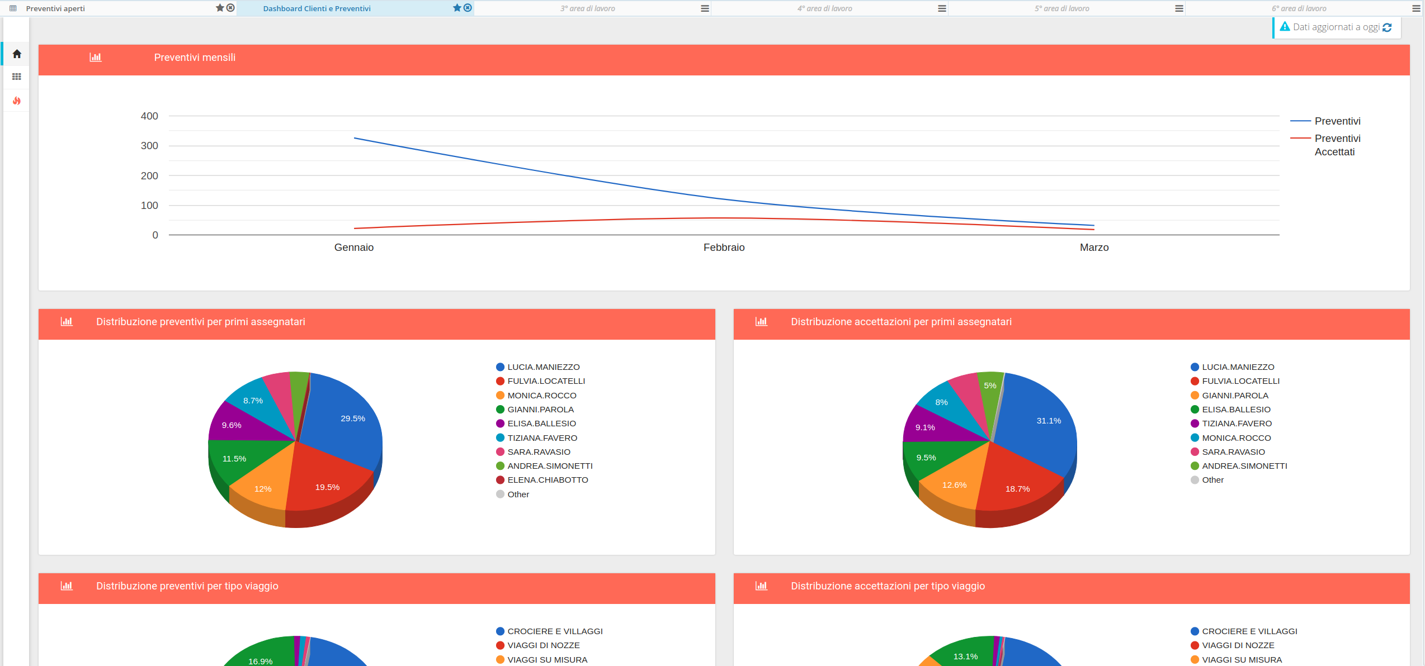Open the Home icon in the left sidebar
Image resolution: width=1425 pixels, height=666 pixels.
click(17, 54)
